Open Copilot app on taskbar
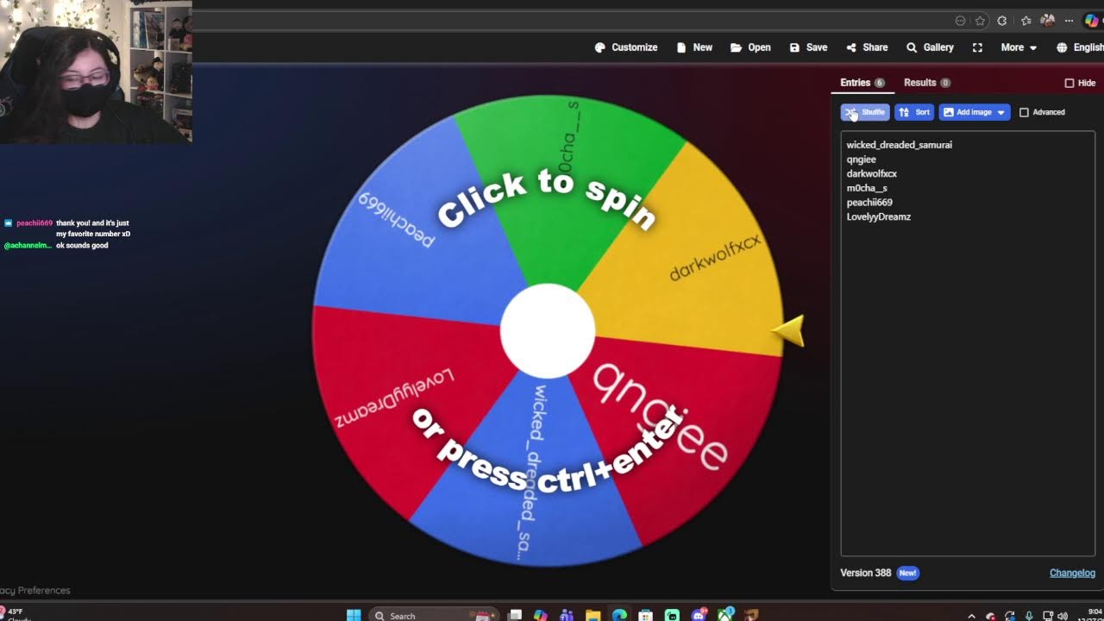Image resolution: width=1104 pixels, height=621 pixels. pos(541,615)
